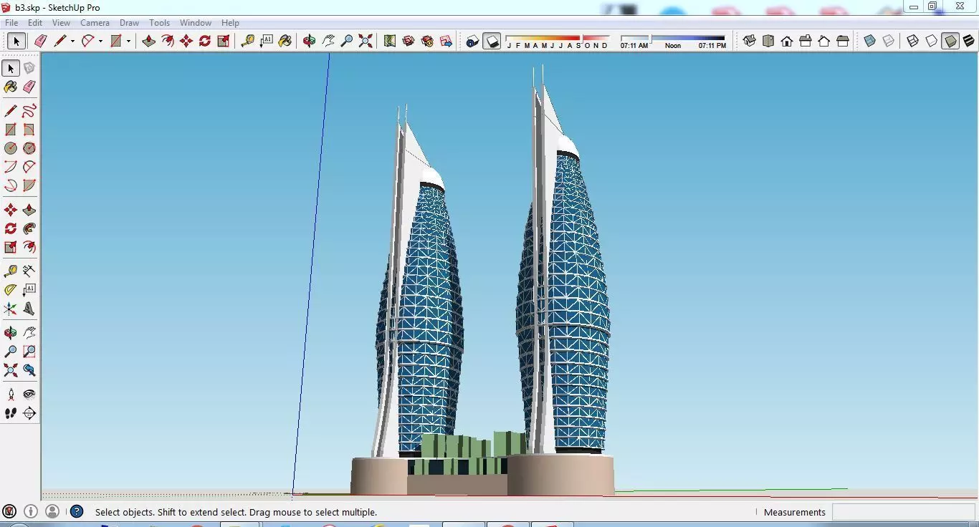This screenshot has height=527, width=979.
Task: Select the Axes tool
Action: 10,309
